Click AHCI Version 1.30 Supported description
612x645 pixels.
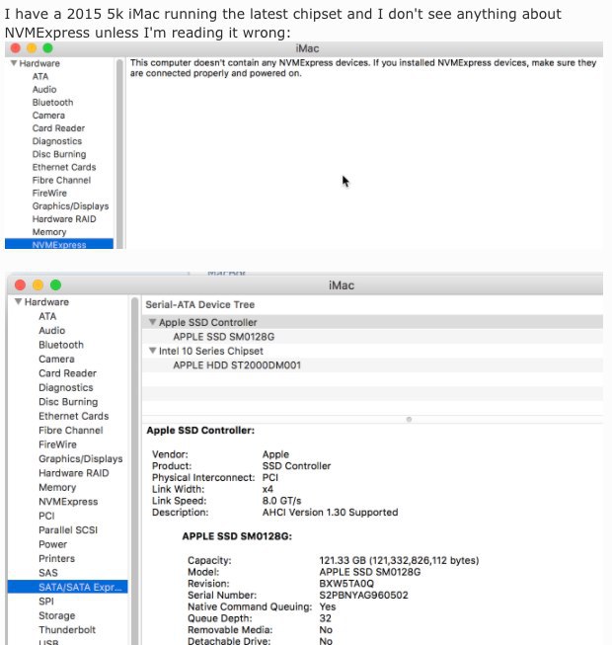(330, 512)
